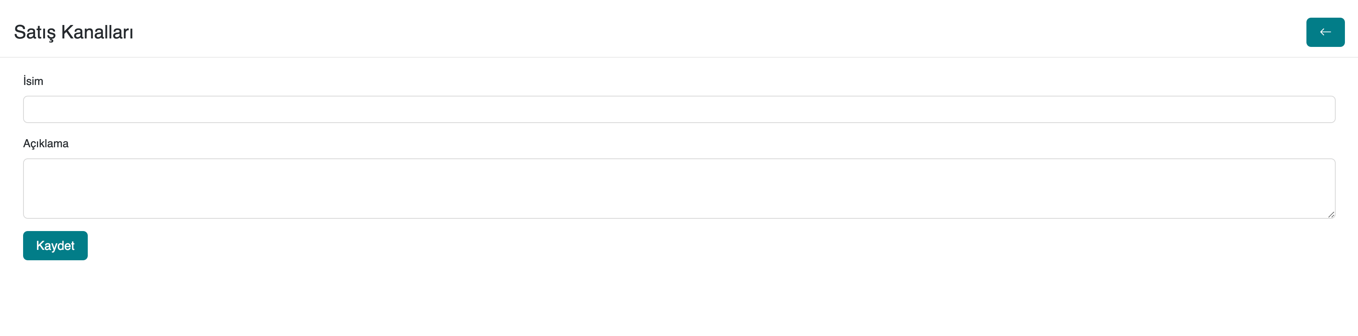Viewport: 1358px width, 336px height.
Task: Click the Satış Kanalları page heading
Action: pos(74,32)
